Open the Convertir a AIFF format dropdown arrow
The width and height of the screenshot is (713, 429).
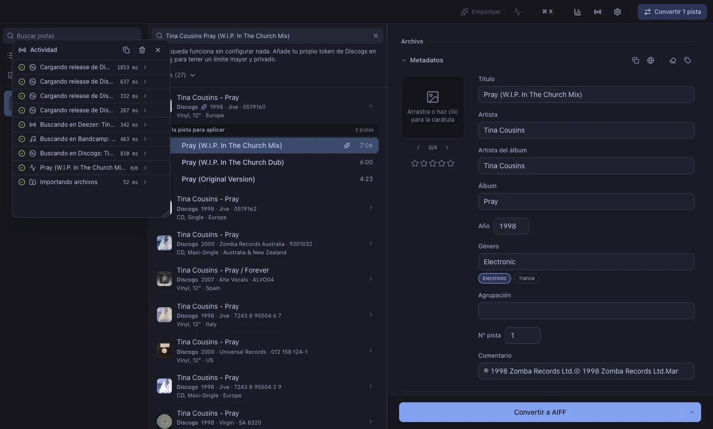[x=691, y=412]
